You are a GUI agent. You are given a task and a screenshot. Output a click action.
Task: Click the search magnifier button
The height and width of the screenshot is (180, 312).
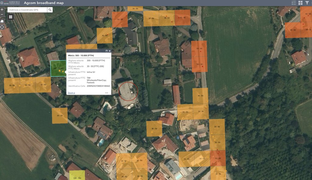pos(50,10)
